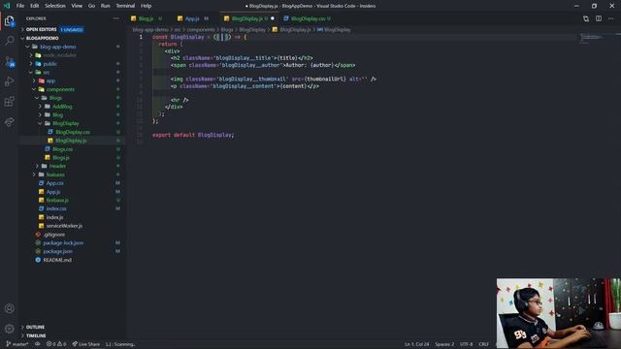Open the Selection menu
This screenshot has height=349, width=621.
pyautogui.click(x=55, y=6)
